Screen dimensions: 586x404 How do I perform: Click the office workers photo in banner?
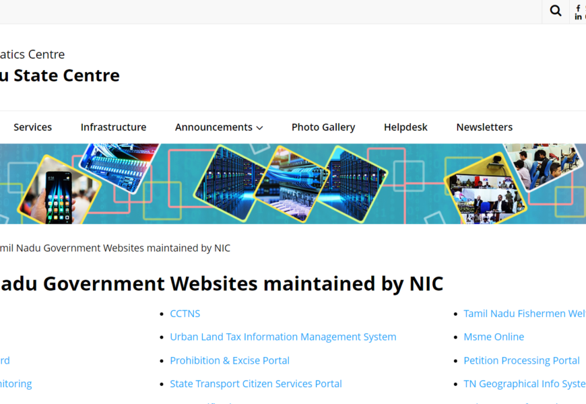tap(544, 166)
